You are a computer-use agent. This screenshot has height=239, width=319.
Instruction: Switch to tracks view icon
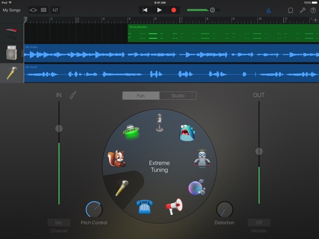pyautogui.click(x=43, y=10)
